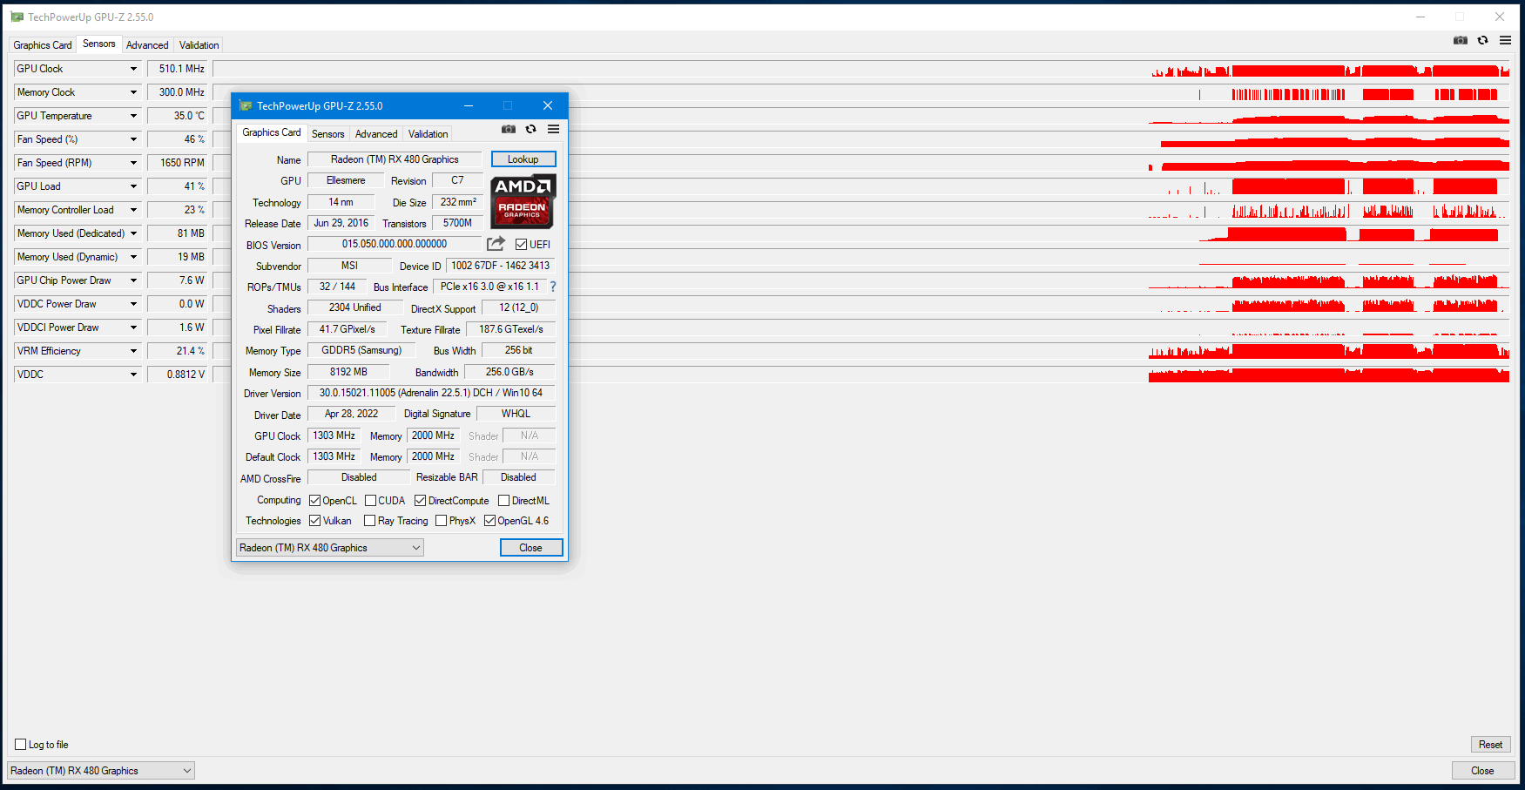
Task: Click GPU-Z icon in Sensors window title bar
Action: coord(17,17)
